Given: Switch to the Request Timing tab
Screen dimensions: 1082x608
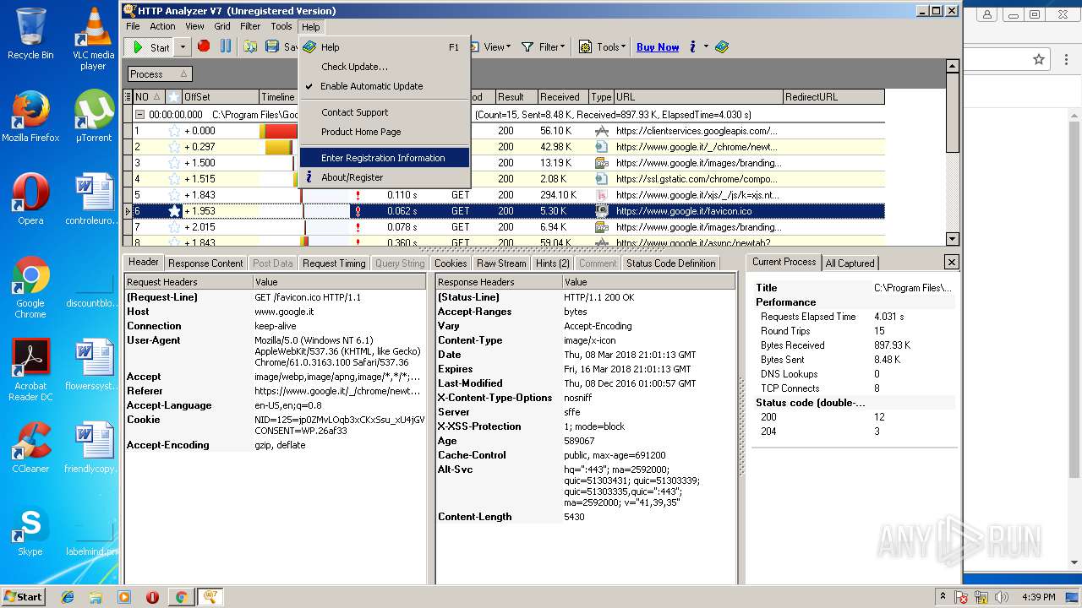Looking at the screenshot, I should click(334, 263).
